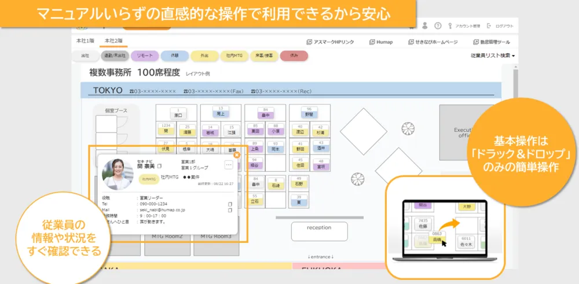Open the アスマークHPリンク external link
The height and width of the screenshot is (284, 579).
tap(330, 42)
